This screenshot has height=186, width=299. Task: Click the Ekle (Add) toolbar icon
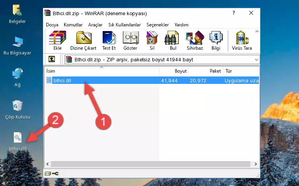(x=58, y=40)
